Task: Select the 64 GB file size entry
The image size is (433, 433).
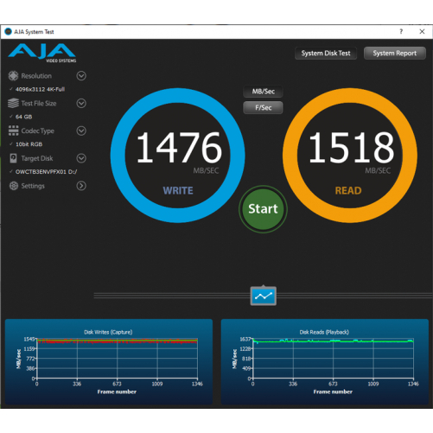Action: pyautogui.click(x=23, y=117)
